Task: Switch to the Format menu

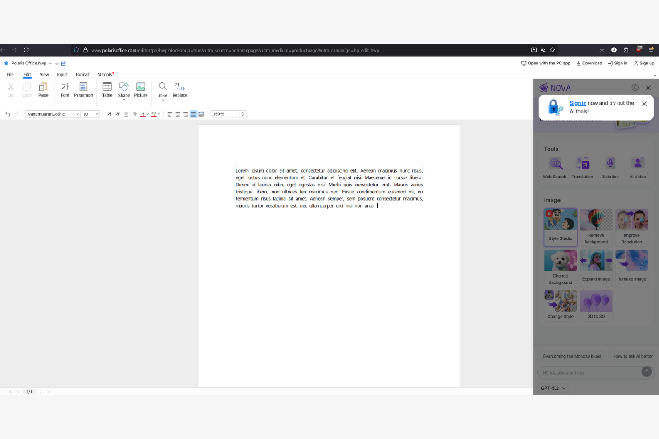Action: click(82, 74)
